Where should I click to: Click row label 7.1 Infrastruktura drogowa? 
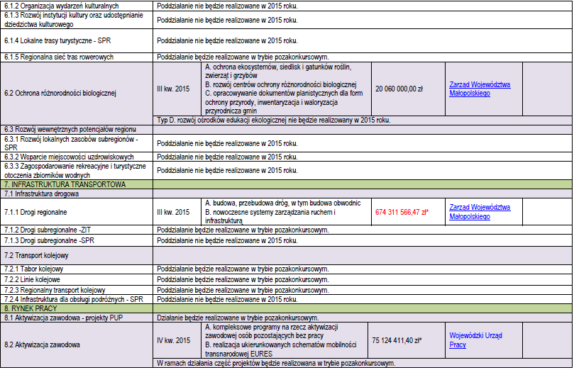(x=41, y=194)
